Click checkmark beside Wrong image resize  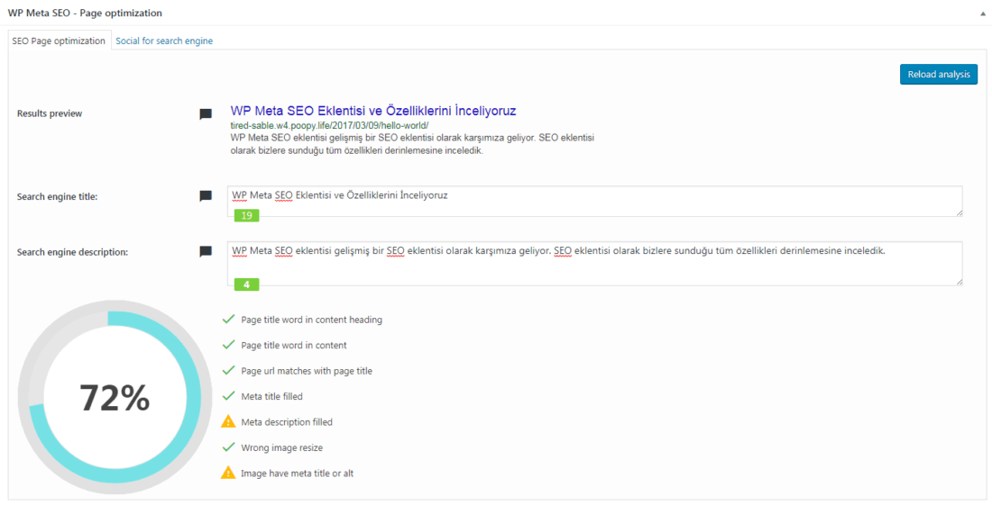[228, 447]
